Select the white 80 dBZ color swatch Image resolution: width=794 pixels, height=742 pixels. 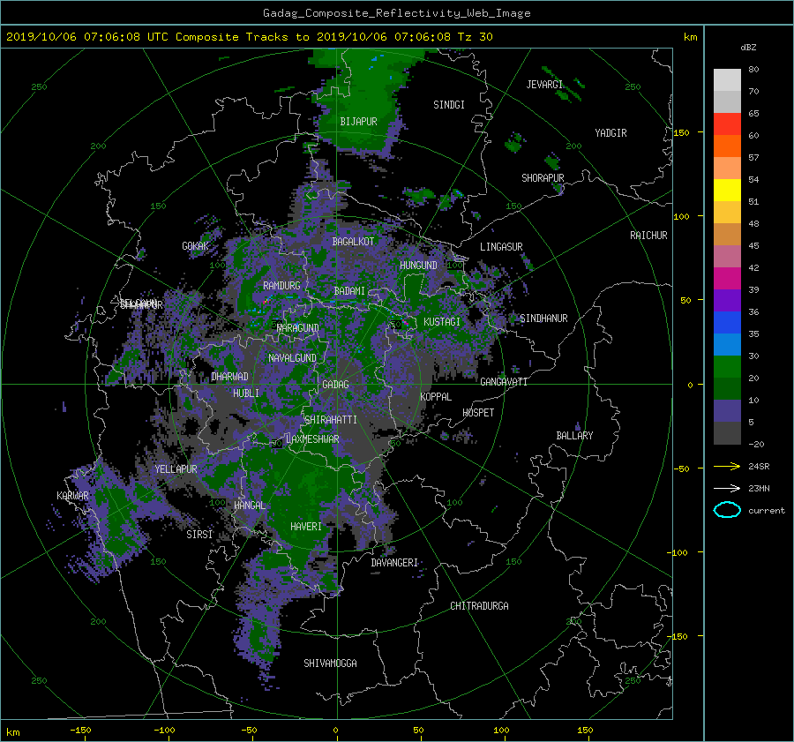click(727, 79)
